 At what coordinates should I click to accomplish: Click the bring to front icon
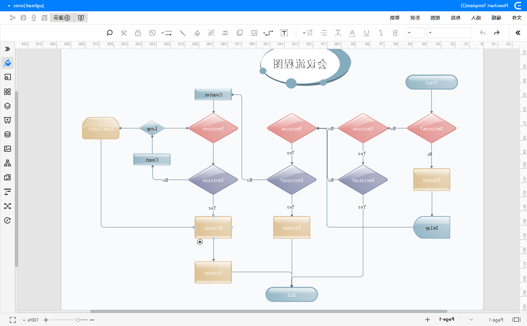[x=239, y=33]
